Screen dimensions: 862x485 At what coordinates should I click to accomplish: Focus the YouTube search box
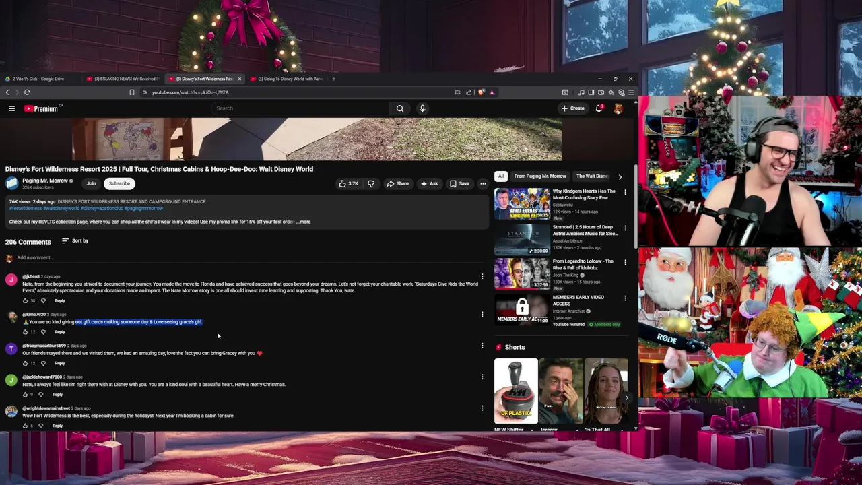point(300,108)
